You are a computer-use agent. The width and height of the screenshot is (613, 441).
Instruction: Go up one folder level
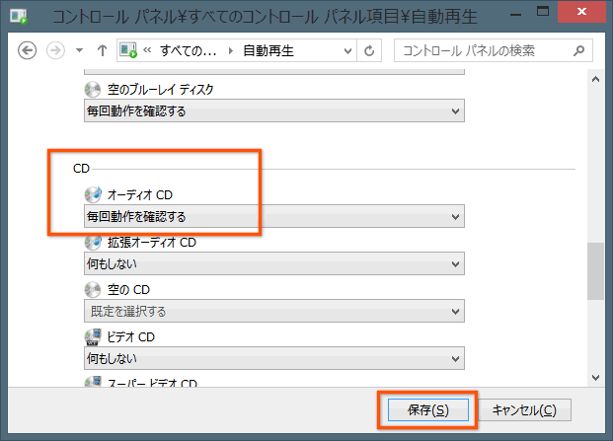102,50
